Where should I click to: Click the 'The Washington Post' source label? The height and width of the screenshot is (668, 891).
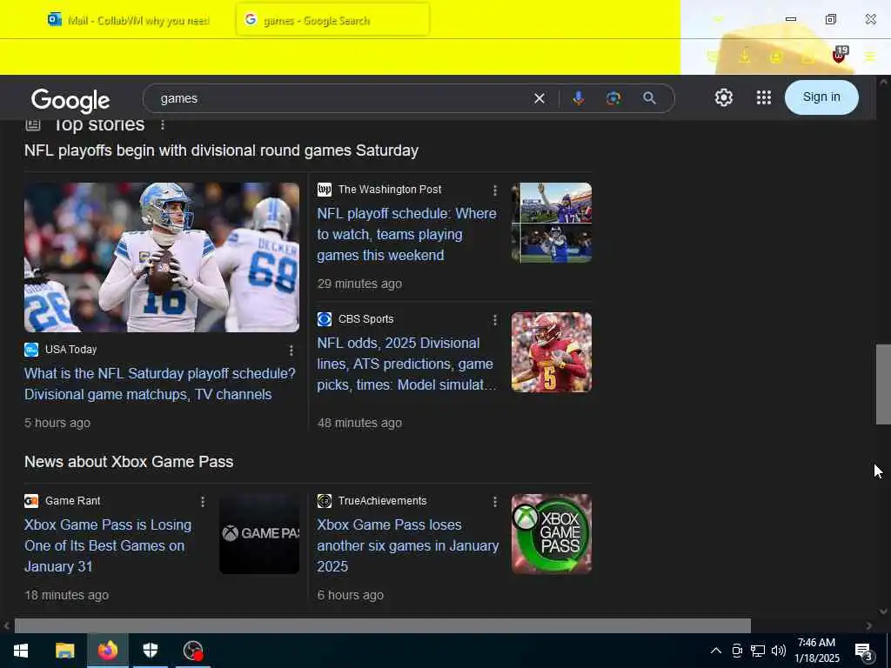(x=390, y=189)
